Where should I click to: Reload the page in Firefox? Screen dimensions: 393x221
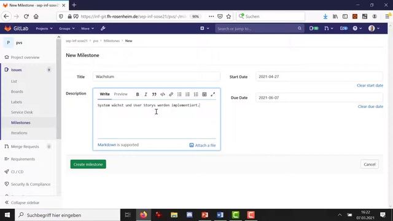point(26,17)
